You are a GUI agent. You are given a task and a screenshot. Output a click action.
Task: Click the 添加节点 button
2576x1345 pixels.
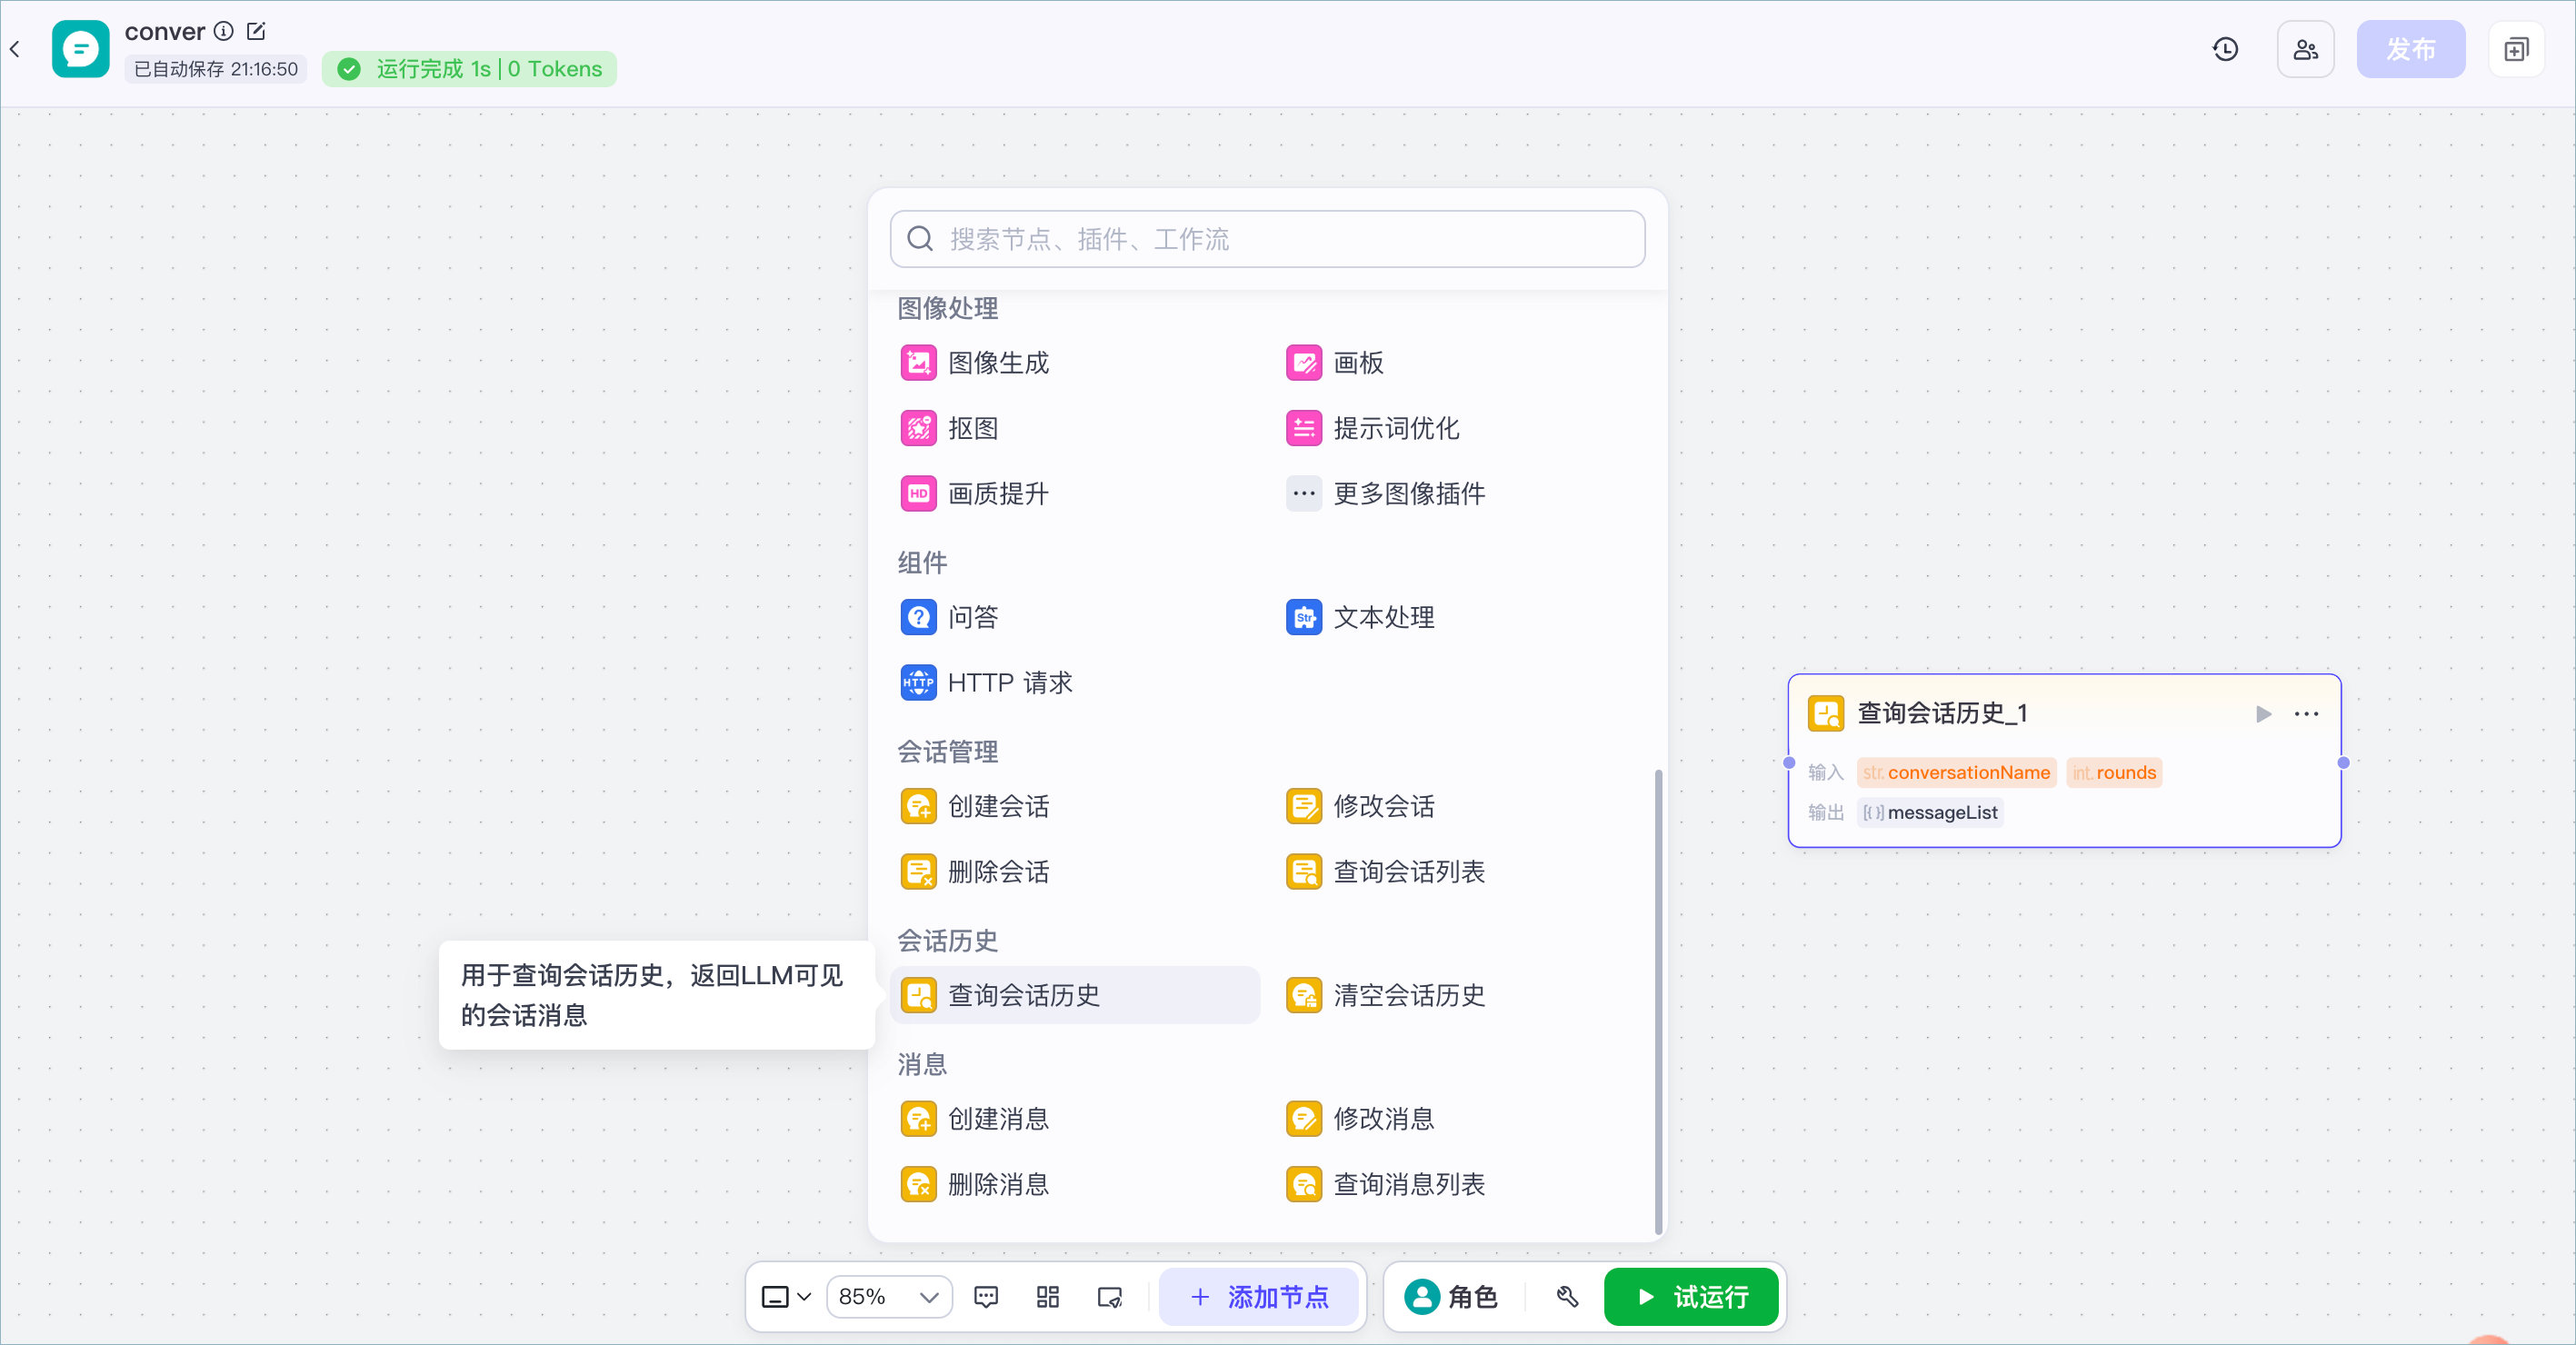point(1259,1297)
